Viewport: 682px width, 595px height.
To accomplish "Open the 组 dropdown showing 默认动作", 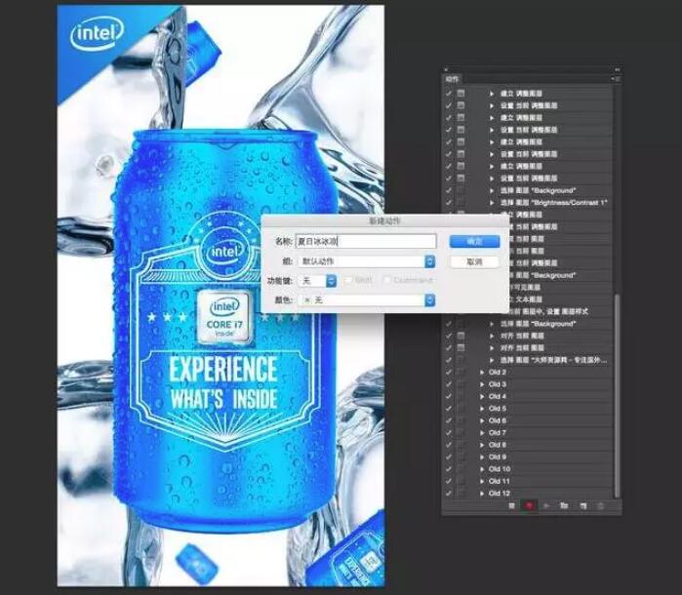I will coord(366,261).
